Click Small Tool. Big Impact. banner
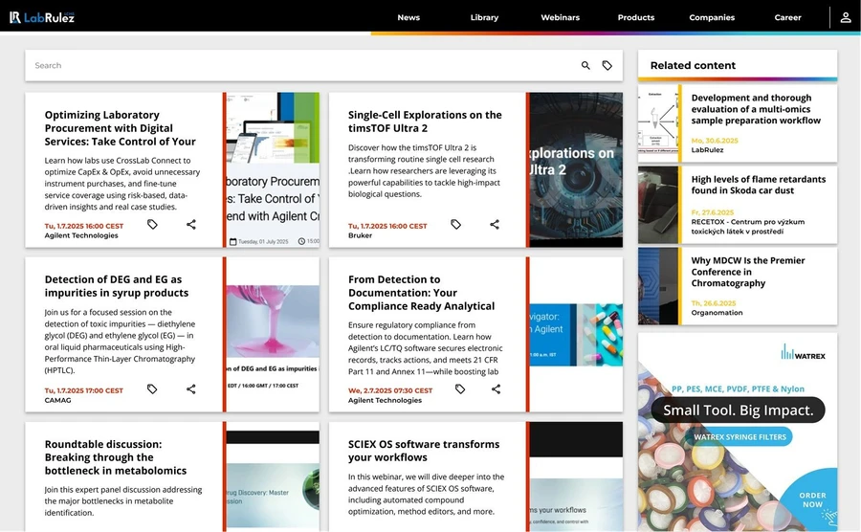The image size is (861, 532). tap(738, 410)
